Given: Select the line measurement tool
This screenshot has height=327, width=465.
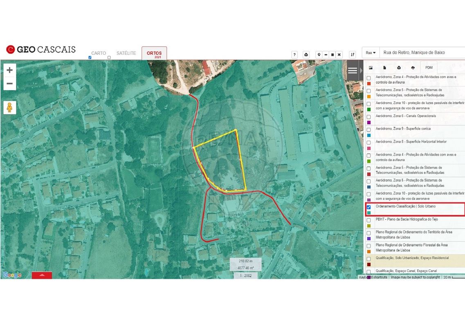Looking at the screenshot, I should click(326, 54).
